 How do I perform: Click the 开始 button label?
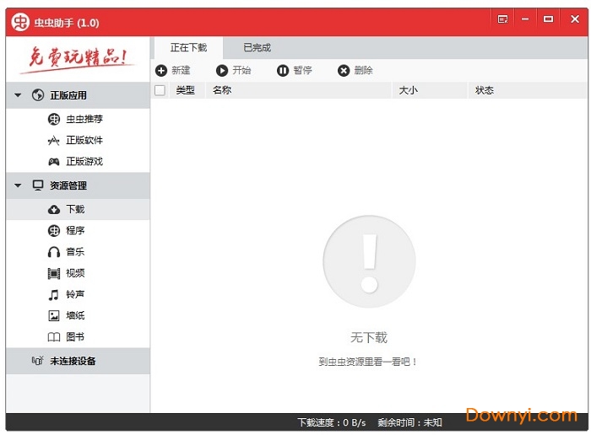coord(241,70)
